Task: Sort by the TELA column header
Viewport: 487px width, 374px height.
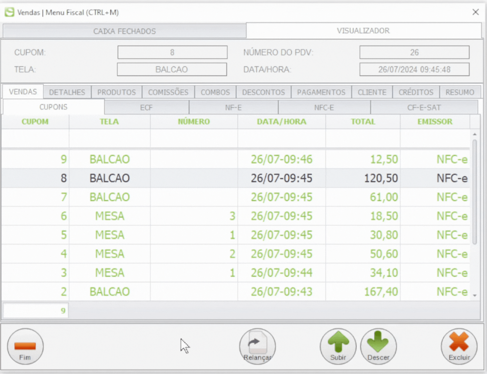Action: click(x=109, y=122)
